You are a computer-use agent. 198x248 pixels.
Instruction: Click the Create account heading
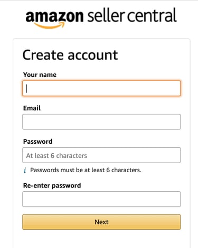click(70, 55)
